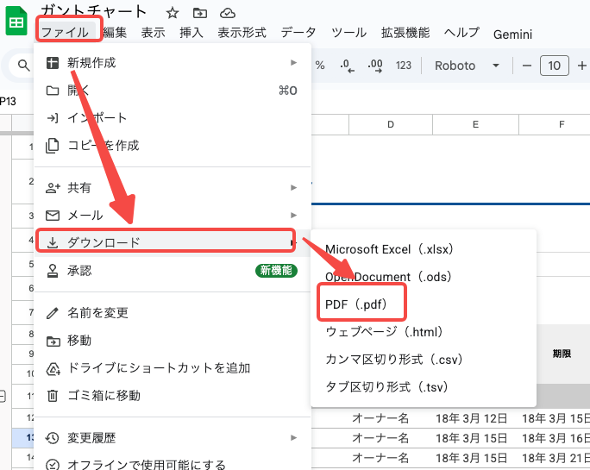The width and height of the screenshot is (590, 470).
Task: Star the ガントチャート document
Action: coord(173,13)
